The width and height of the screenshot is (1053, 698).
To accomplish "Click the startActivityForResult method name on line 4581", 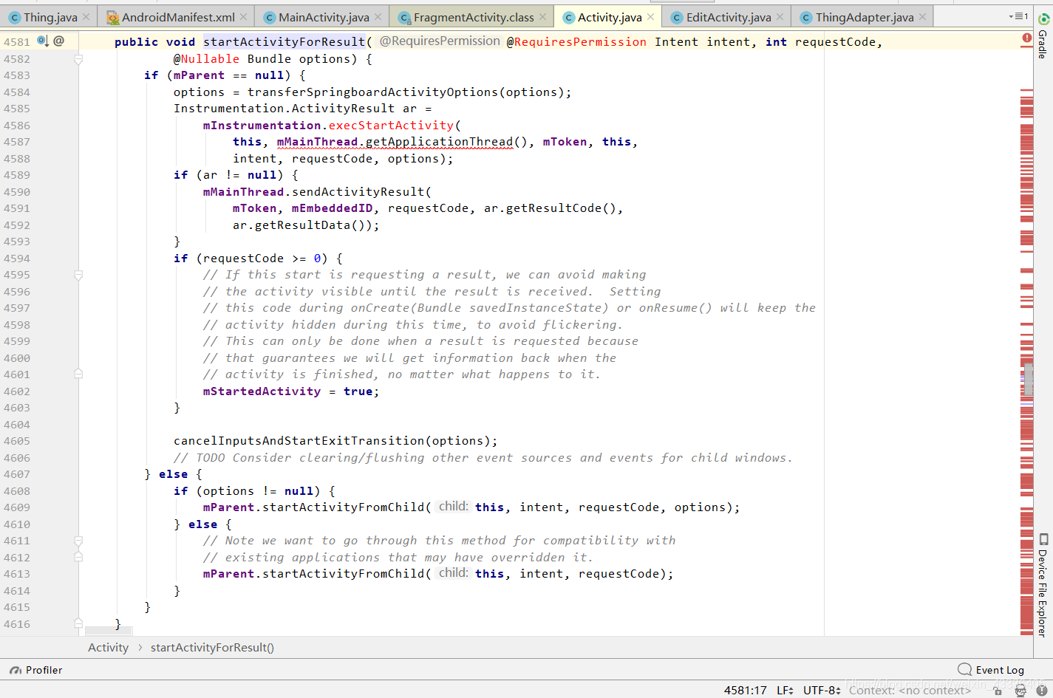I will (x=284, y=42).
